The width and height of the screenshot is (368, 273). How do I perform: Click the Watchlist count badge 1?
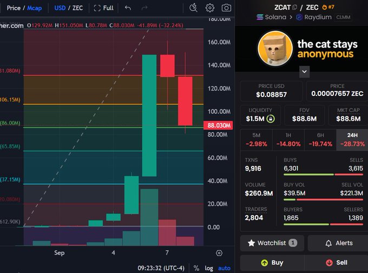[293, 243]
